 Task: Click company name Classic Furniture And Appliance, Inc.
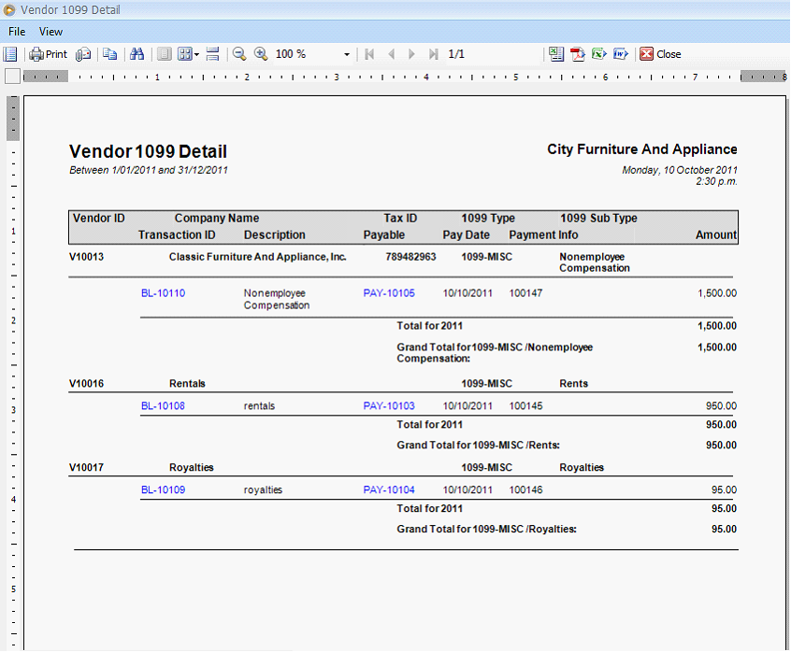coord(258,257)
